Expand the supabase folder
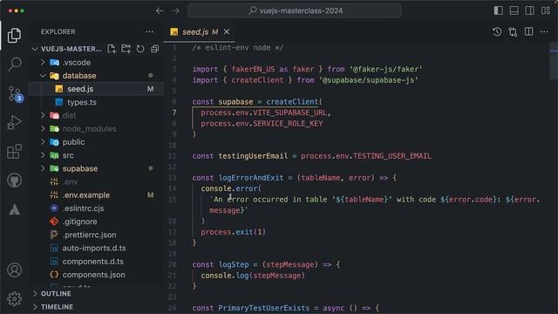The height and width of the screenshot is (314, 558). (x=43, y=168)
